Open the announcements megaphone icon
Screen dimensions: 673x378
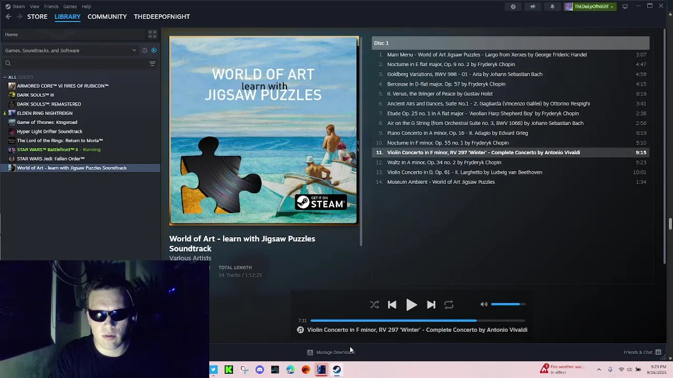[x=533, y=6]
